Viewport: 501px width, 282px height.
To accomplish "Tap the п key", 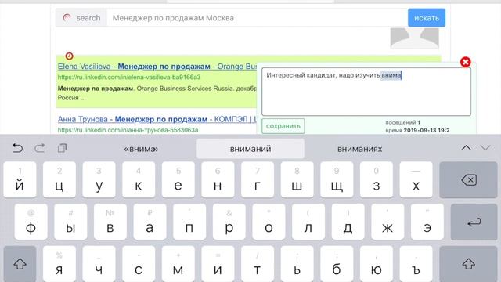I will (x=189, y=222).
